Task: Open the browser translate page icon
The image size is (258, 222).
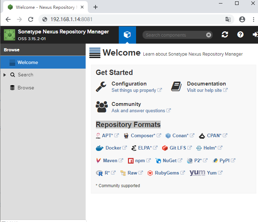Action: 228,19
